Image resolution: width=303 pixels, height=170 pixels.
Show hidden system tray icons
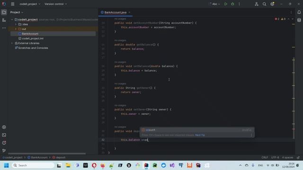(240, 165)
